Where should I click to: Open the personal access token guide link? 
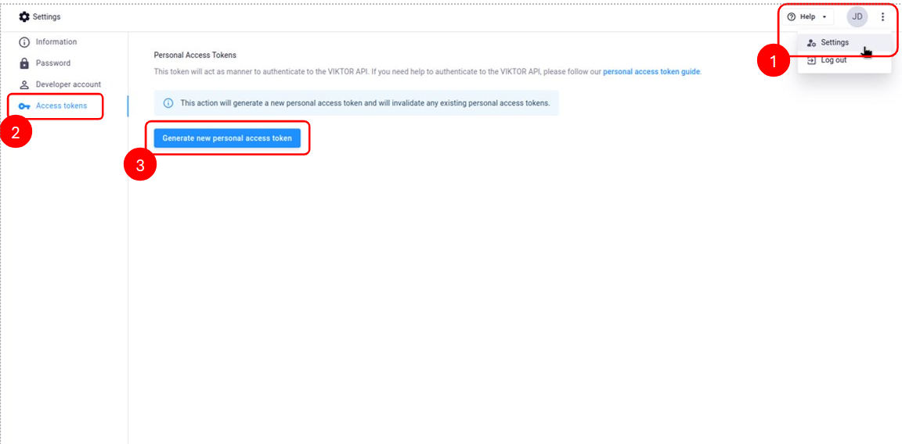point(651,72)
